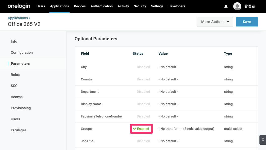Click the Enabled status for Groups

tap(141, 129)
